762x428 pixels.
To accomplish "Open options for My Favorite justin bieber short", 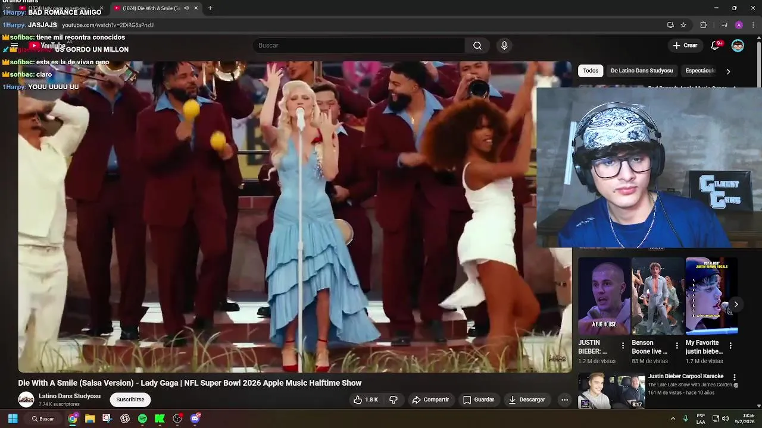I will click(730, 345).
